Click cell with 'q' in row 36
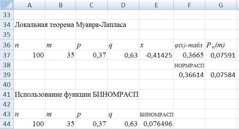 pos(123,45)
